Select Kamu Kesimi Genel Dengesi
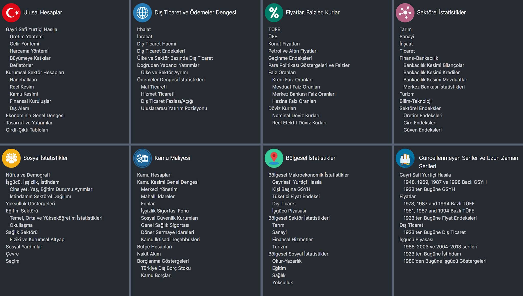Viewport: 523px width, 296px height. click(x=168, y=182)
